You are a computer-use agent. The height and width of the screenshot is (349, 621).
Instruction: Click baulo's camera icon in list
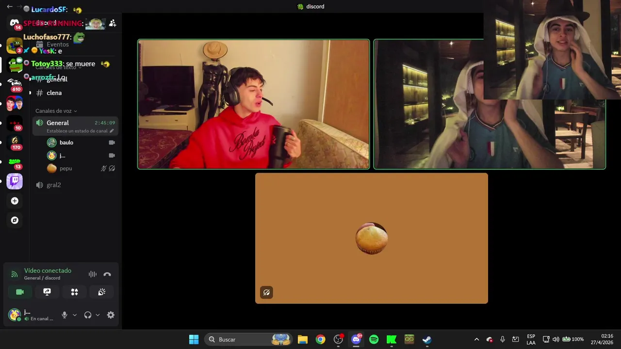(x=112, y=143)
